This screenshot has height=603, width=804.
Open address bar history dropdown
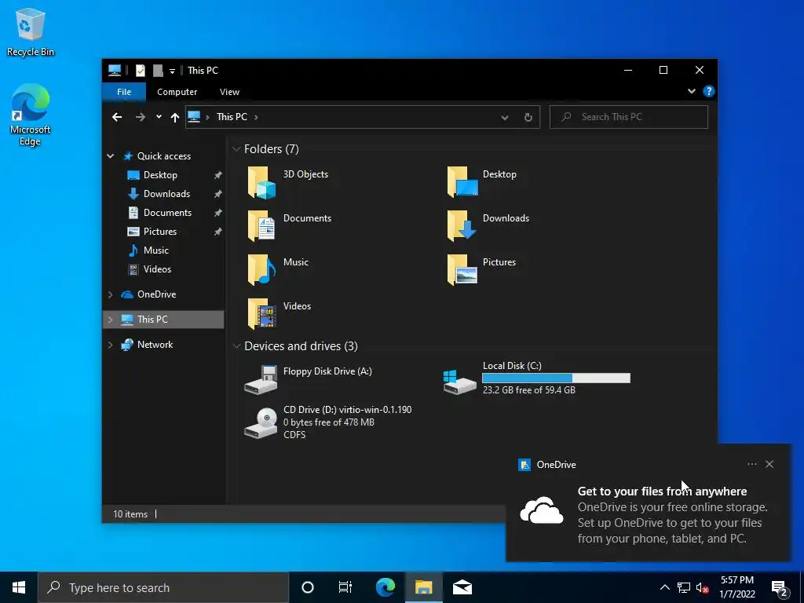pos(505,118)
